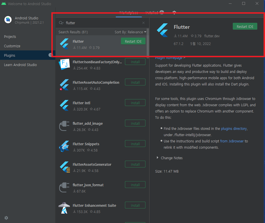Maximize the Android Studio window
Viewport: 265px width, 223px height.
[x=244, y=3]
